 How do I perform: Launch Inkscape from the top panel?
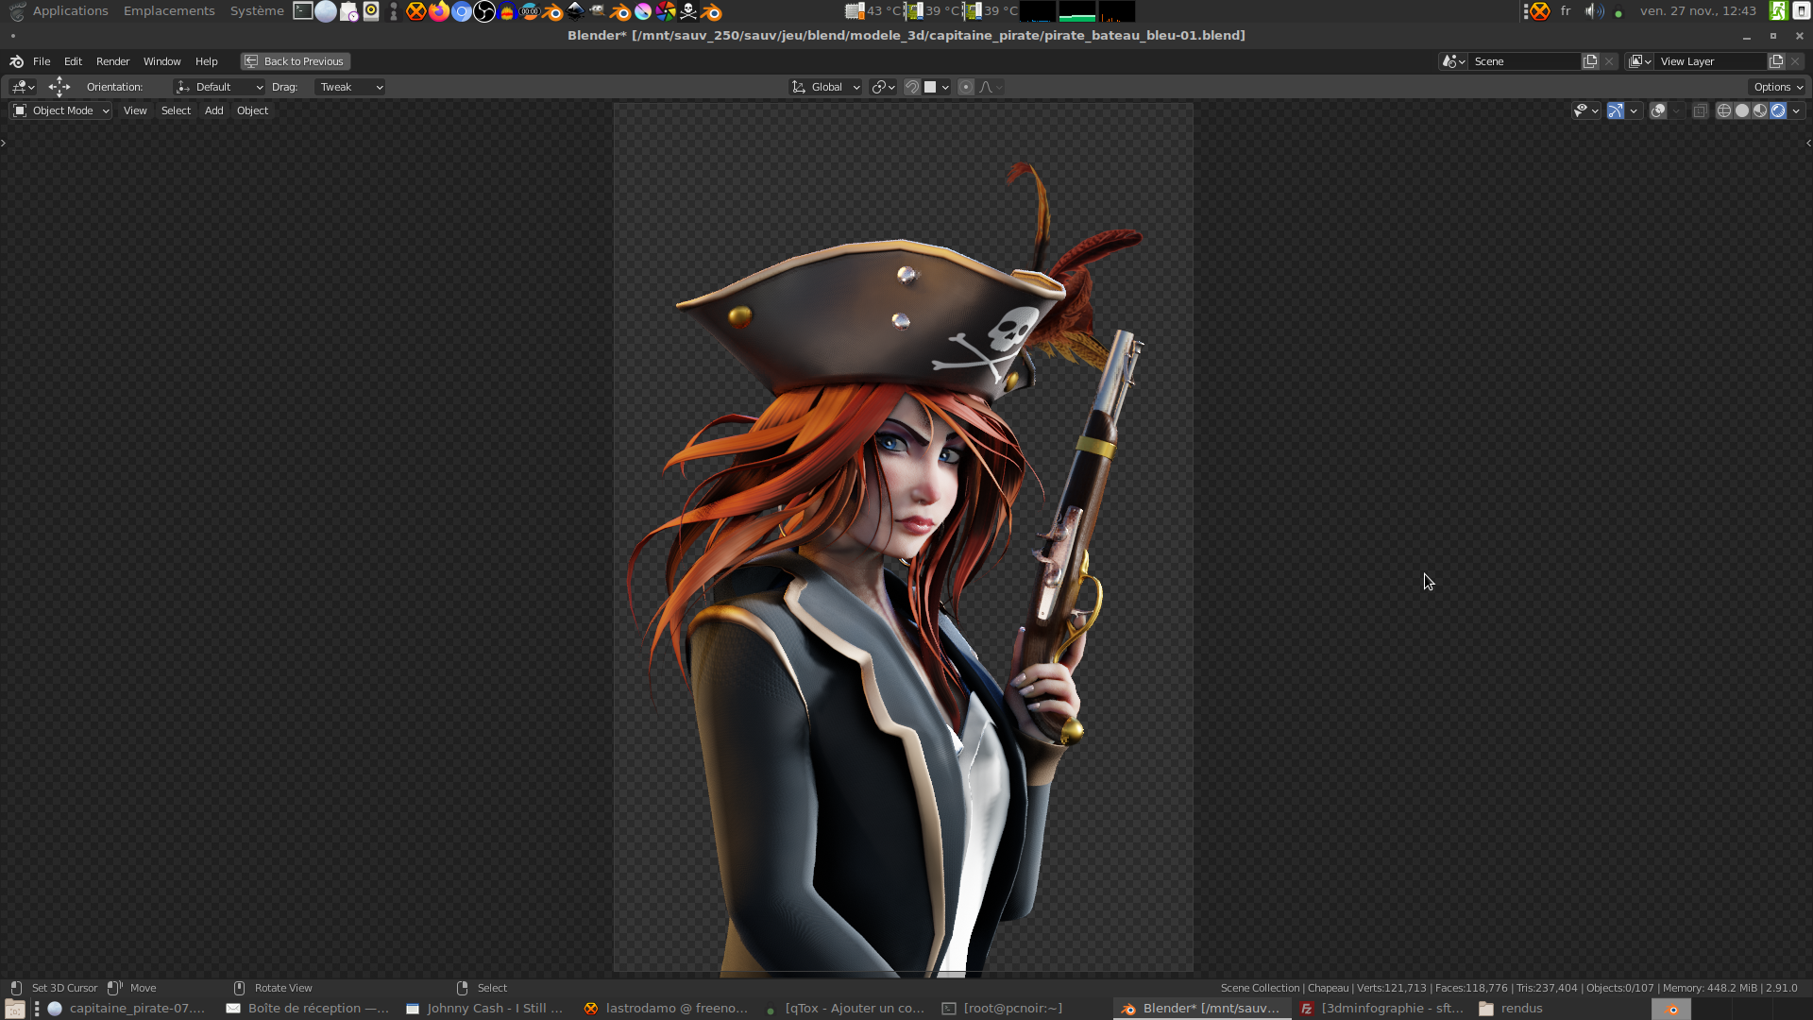(x=575, y=11)
